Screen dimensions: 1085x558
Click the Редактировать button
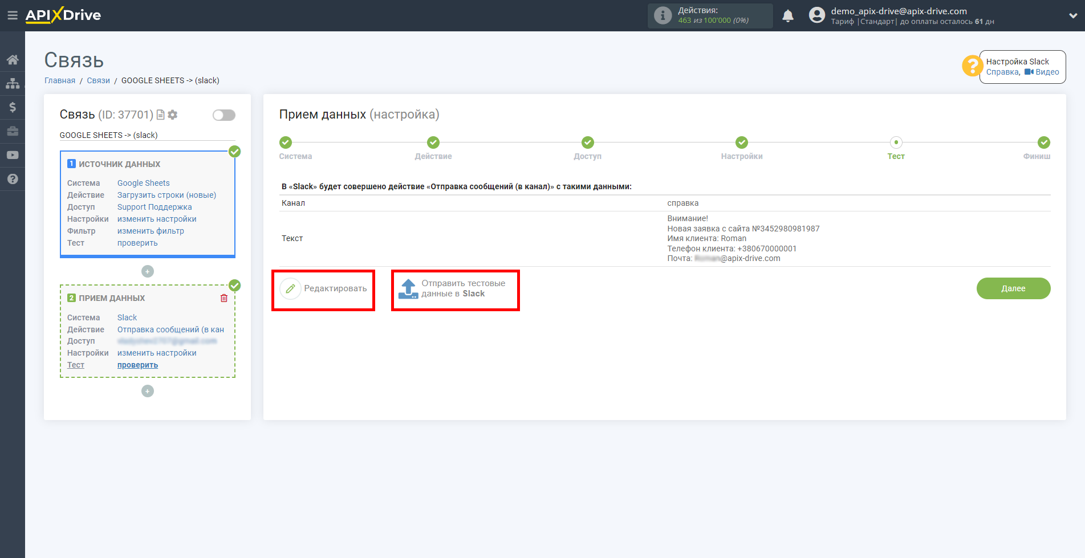[323, 289]
